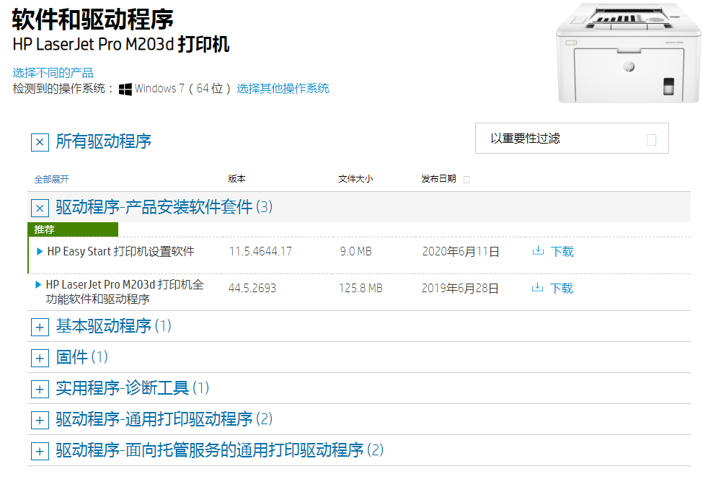The height and width of the screenshot is (487, 721).
Task: Click the 选择其他操作系统 link
Action: pyautogui.click(x=284, y=88)
